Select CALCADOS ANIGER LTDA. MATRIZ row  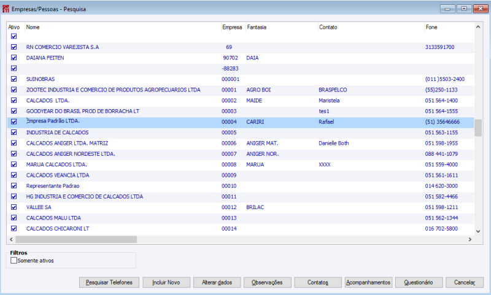click(x=241, y=143)
